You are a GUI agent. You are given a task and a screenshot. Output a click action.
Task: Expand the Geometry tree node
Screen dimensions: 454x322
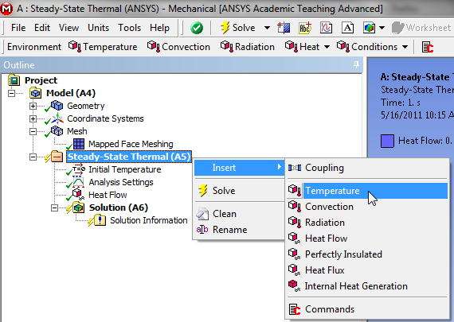point(33,106)
